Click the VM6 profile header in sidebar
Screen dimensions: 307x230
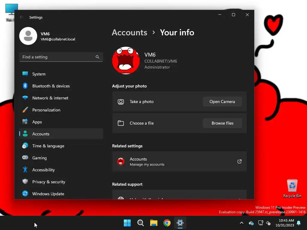[x=47, y=36]
